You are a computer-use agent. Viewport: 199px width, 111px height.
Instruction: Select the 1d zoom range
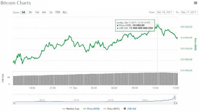point(23,12)
